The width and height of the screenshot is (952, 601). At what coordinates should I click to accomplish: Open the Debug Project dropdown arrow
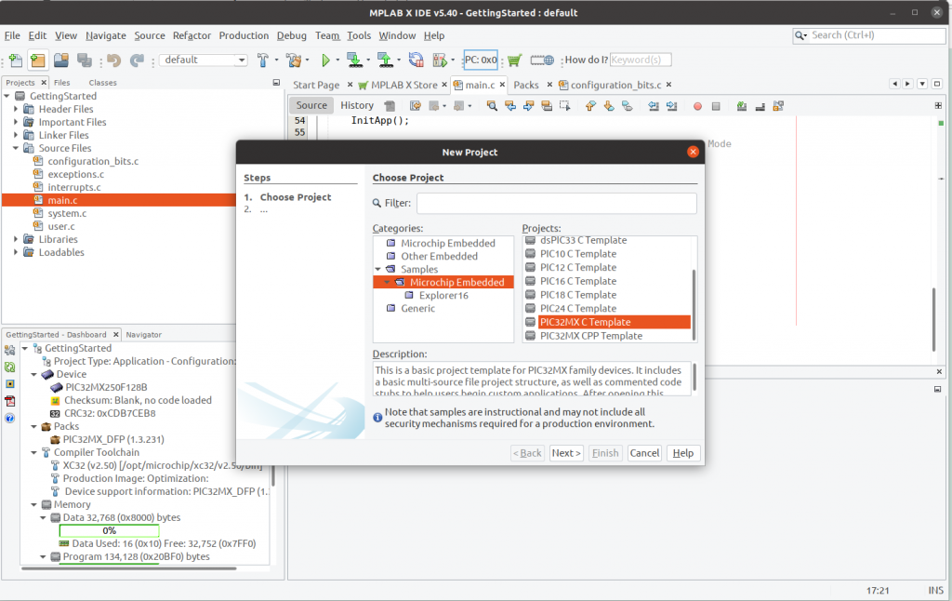[x=453, y=60]
